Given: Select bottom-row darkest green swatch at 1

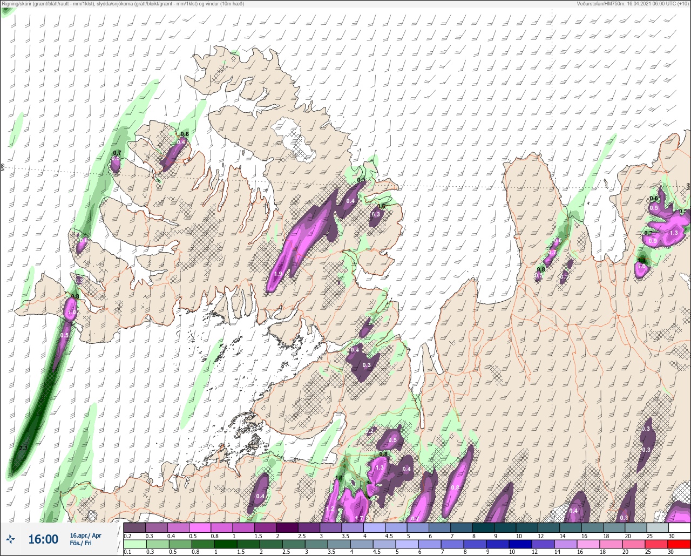Looking at the screenshot, I should (226, 544).
